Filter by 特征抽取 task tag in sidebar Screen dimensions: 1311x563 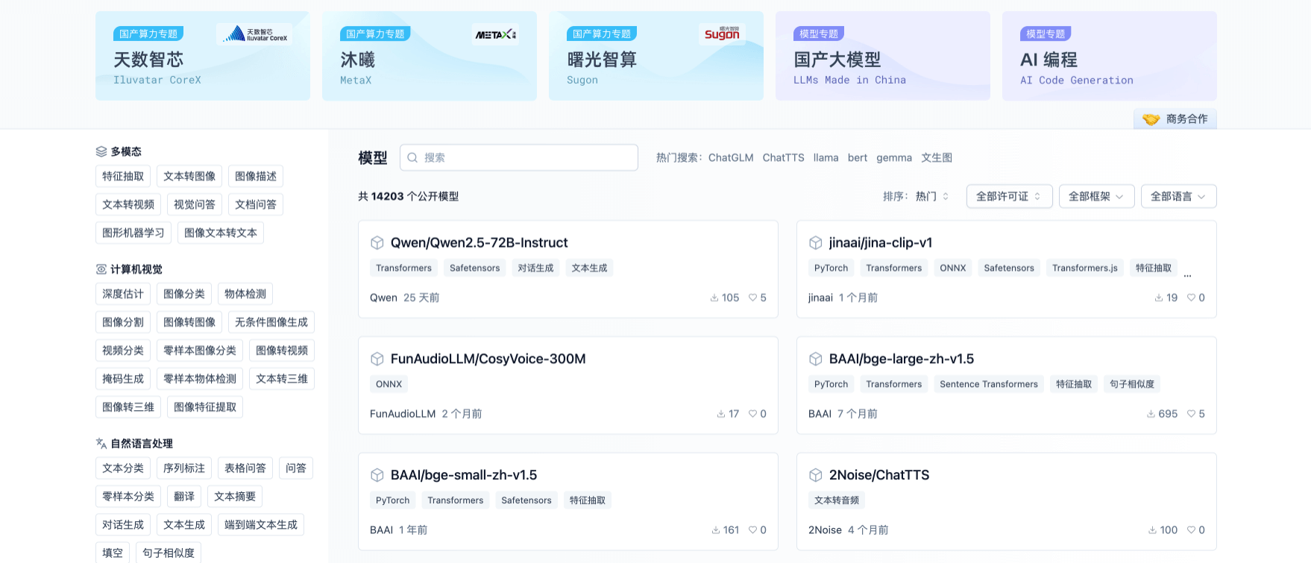pyautogui.click(x=123, y=176)
